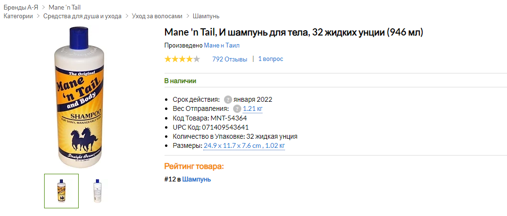The width and height of the screenshot is (507, 216).
Task: Open the 1 вопрос link
Action: [271, 59]
